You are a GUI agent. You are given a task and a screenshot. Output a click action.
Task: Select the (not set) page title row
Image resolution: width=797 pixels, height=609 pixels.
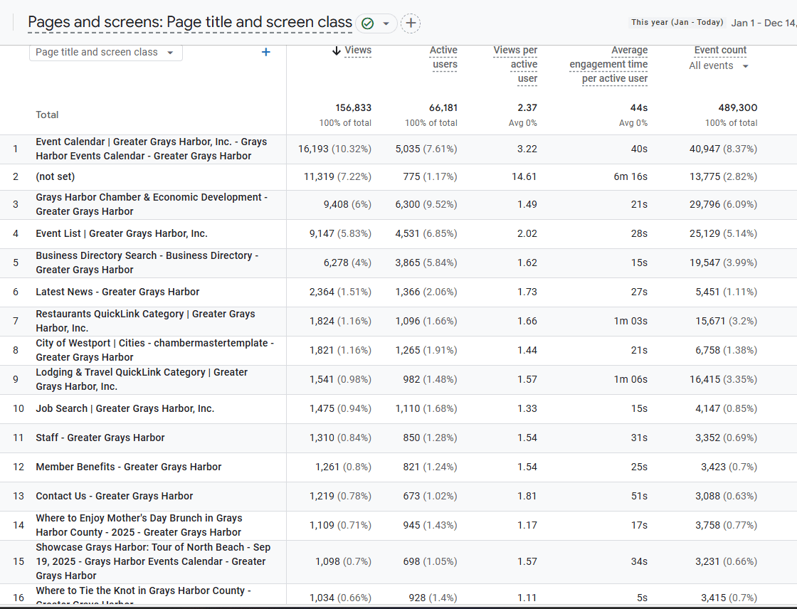tap(56, 176)
